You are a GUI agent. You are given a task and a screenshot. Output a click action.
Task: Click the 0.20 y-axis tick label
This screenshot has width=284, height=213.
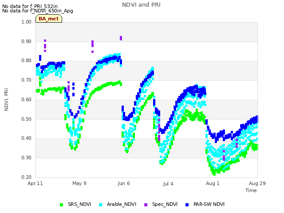pos(27,177)
